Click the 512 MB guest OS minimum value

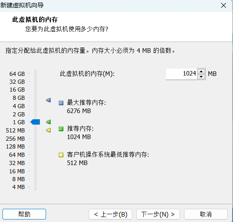(x=77, y=163)
